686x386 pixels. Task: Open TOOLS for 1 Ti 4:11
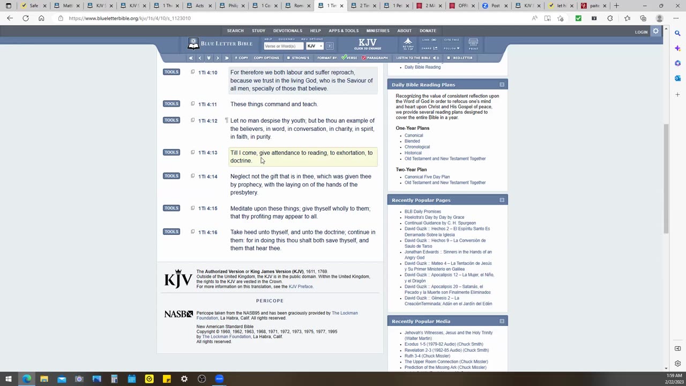pyautogui.click(x=171, y=104)
